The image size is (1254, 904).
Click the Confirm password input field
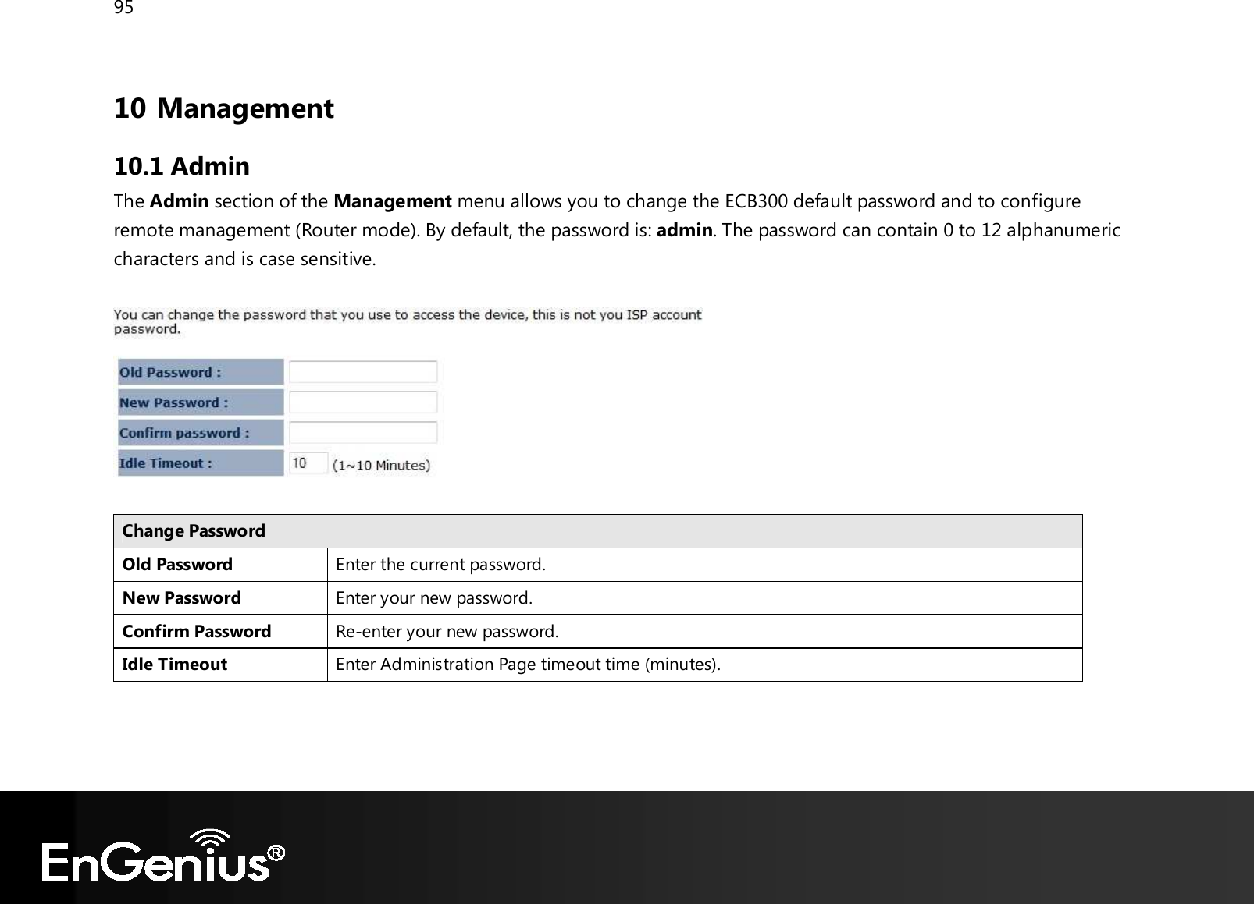pyautogui.click(x=363, y=433)
